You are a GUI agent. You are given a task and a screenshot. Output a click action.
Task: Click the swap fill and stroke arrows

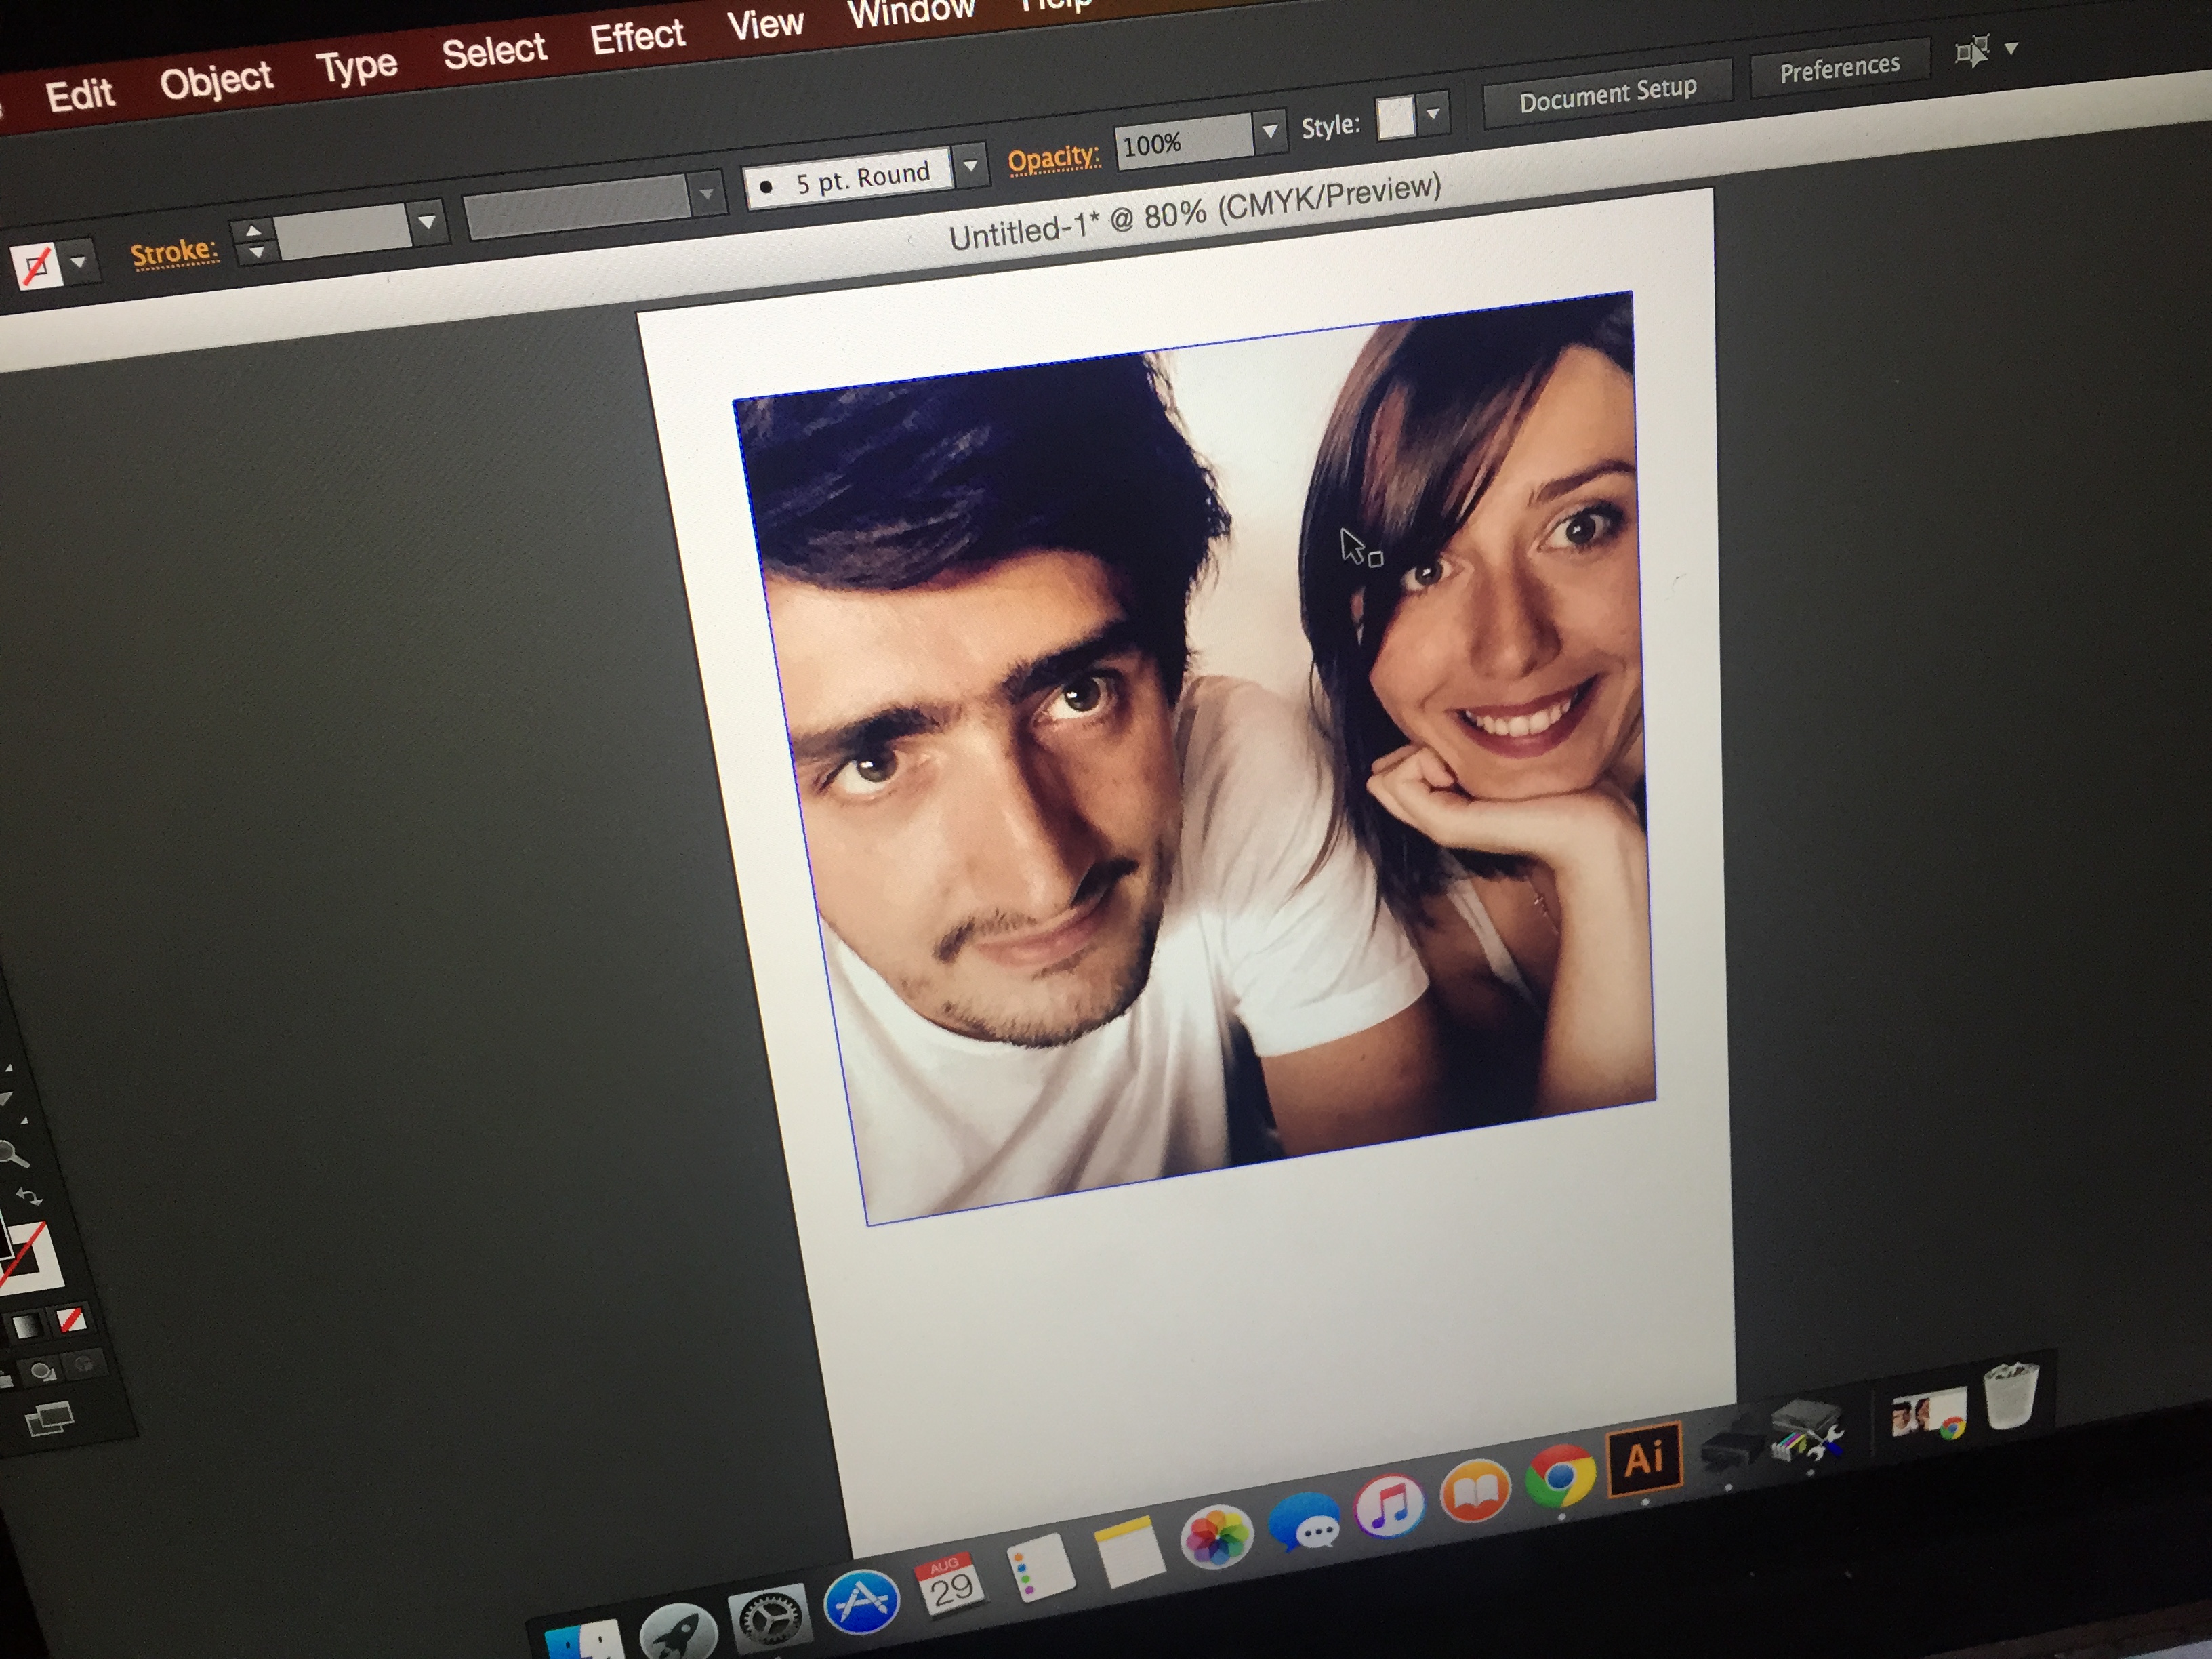28,1197
